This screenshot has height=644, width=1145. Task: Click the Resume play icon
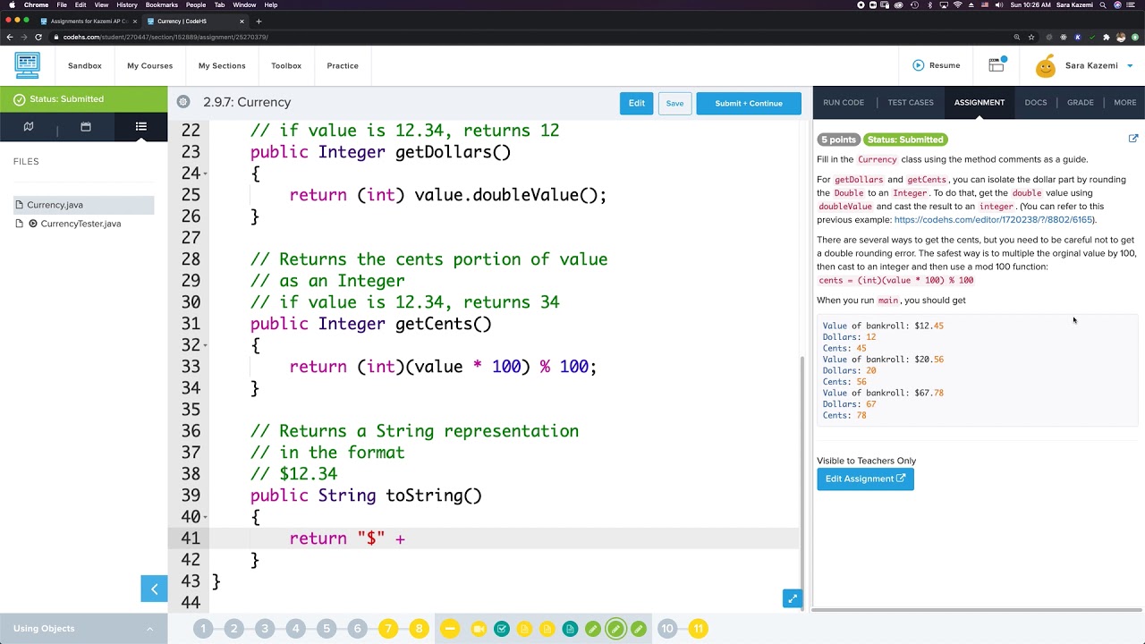click(x=918, y=65)
